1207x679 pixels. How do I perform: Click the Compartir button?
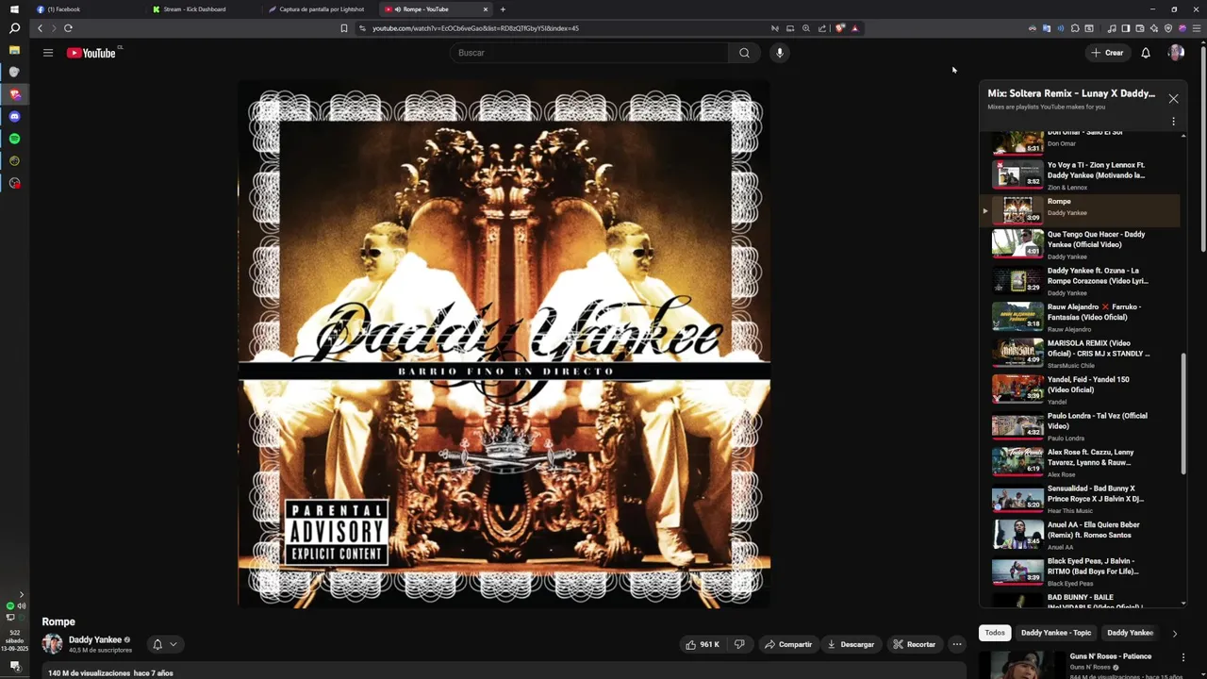click(x=788, y=644)
